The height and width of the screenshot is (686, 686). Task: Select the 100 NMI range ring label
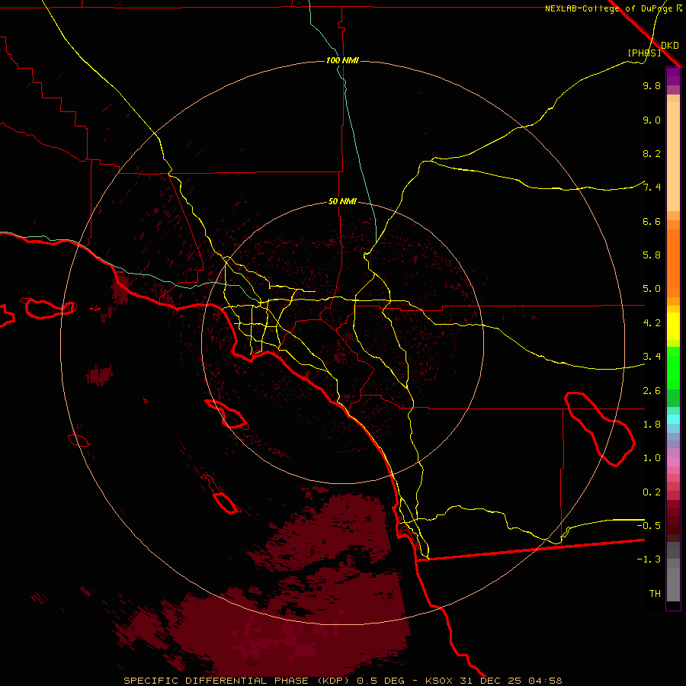(x=342, y=60)
